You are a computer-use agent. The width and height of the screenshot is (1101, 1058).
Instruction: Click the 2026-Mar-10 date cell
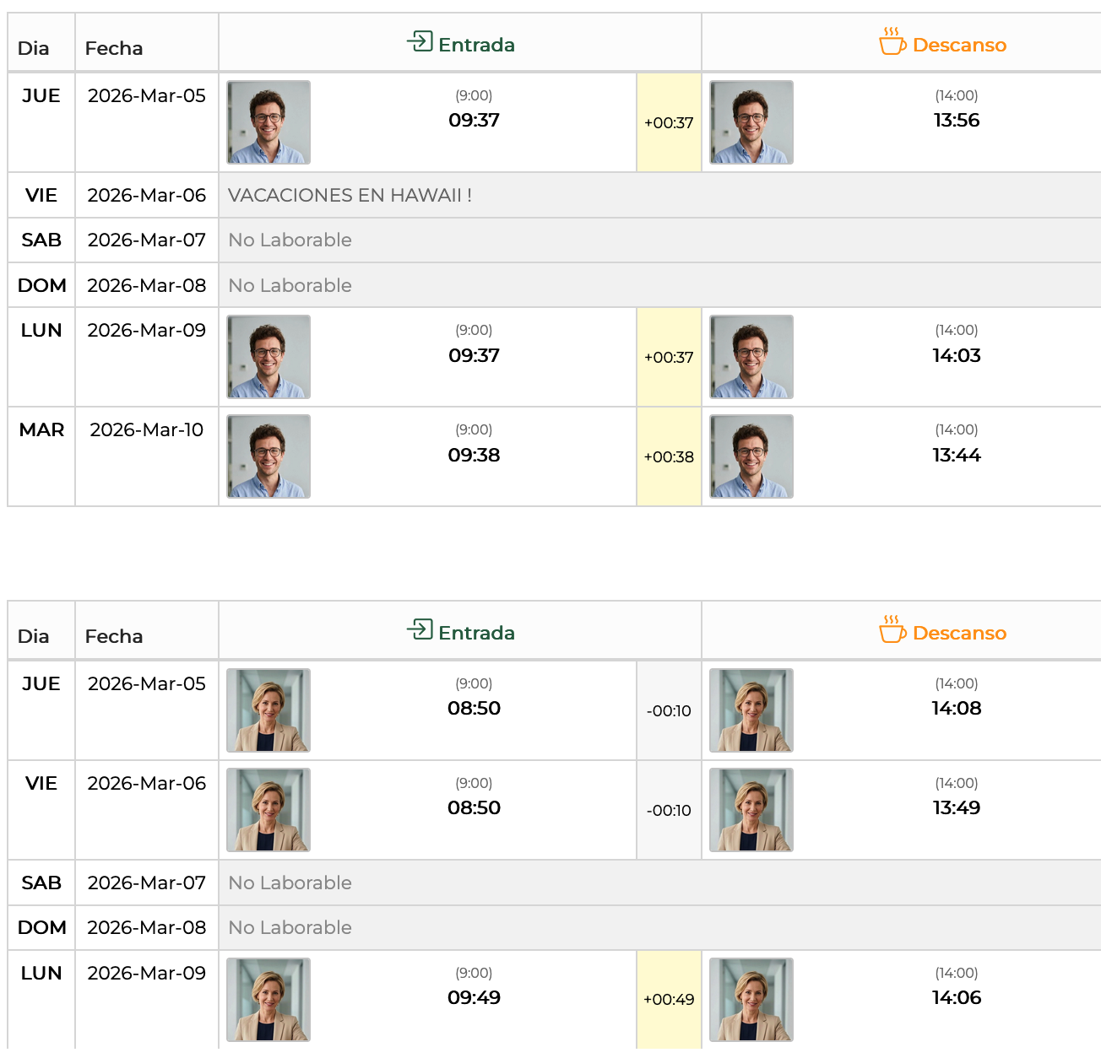tap(147, 430)
